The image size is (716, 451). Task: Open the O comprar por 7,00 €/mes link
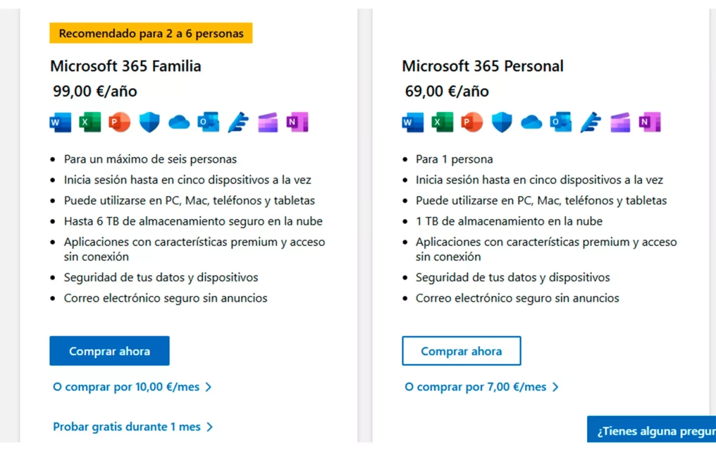click(481, 387)
